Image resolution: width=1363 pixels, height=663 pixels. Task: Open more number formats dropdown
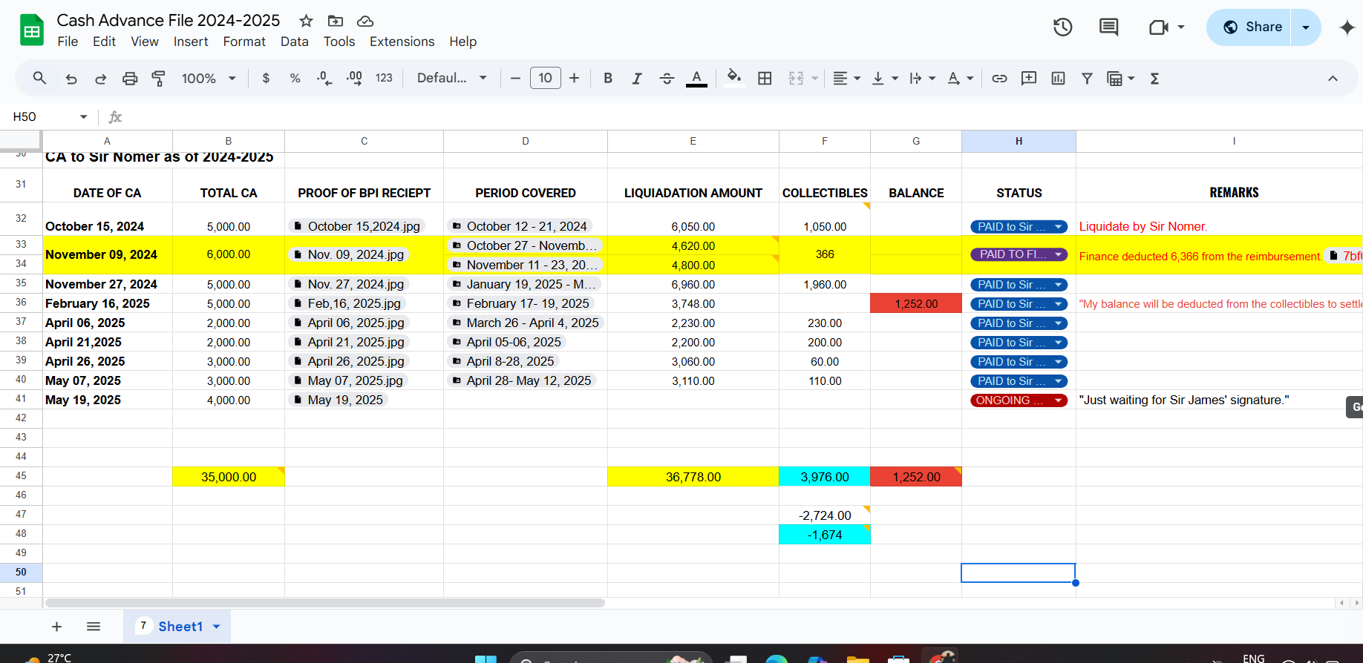tap(384, 78)
